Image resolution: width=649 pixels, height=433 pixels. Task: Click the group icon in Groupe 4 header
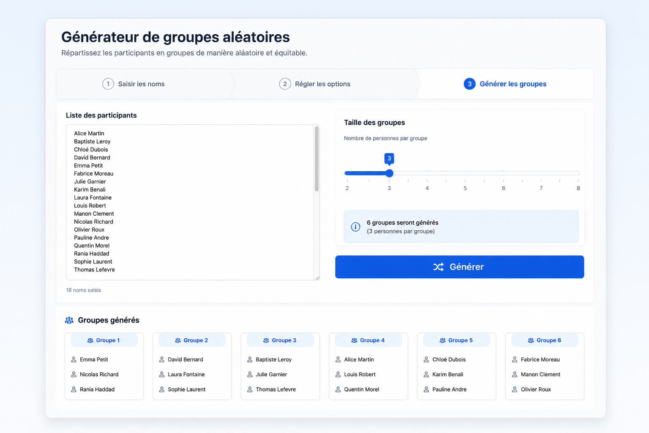[x=354, y=340]
